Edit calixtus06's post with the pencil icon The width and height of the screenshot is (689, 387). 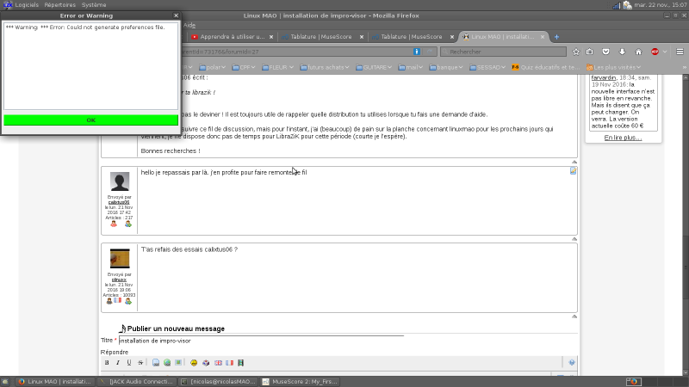click(573, 170)
